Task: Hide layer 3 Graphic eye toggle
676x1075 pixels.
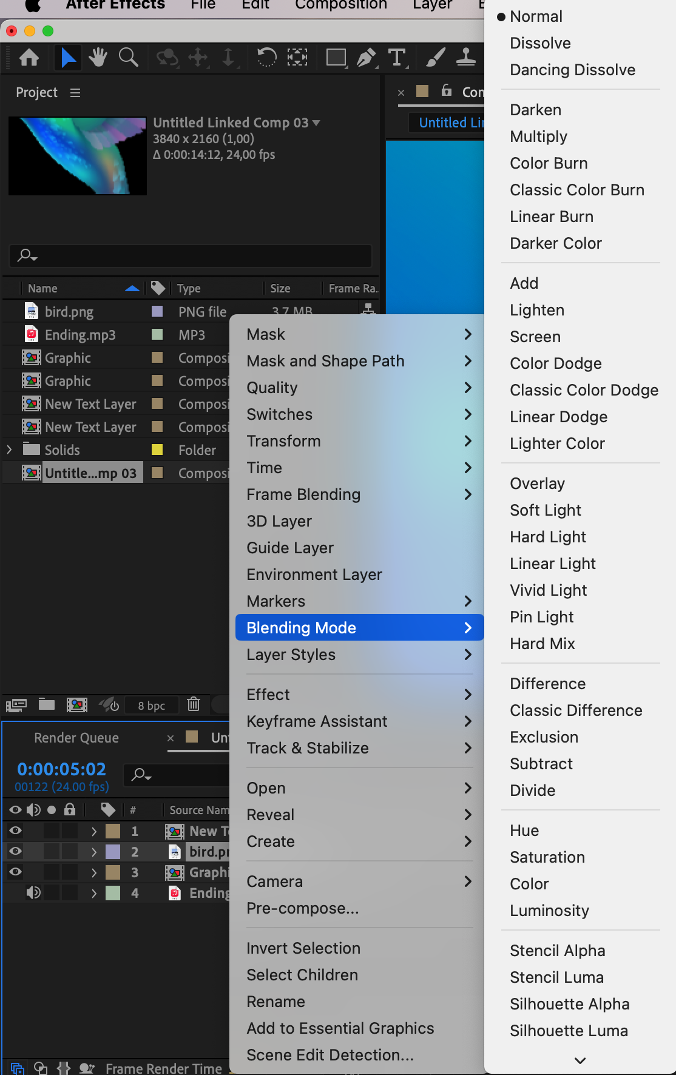Action: click(16, 872)
